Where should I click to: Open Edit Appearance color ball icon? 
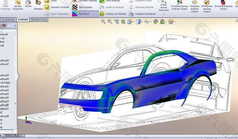tap(156, 22)
